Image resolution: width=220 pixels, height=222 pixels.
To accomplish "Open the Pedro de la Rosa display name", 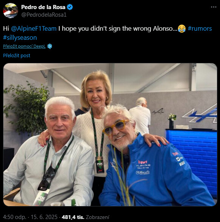I will click(x=43, y=7).
